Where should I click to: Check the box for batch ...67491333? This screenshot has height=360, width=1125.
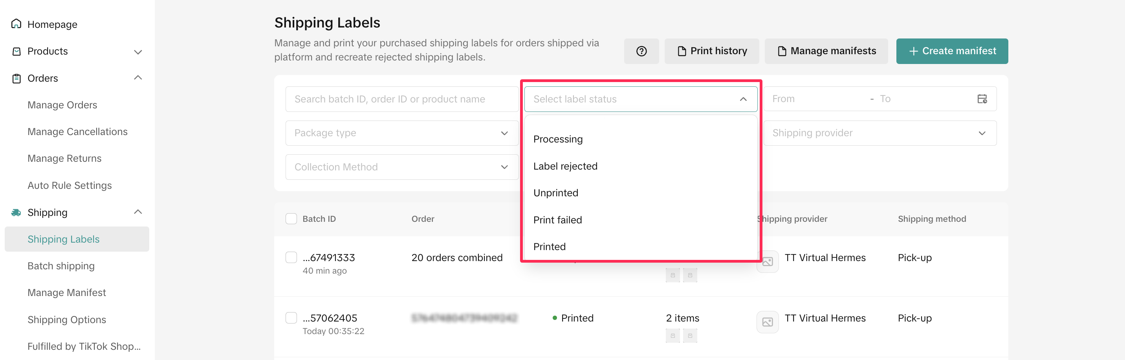click(x=291, y=258)
